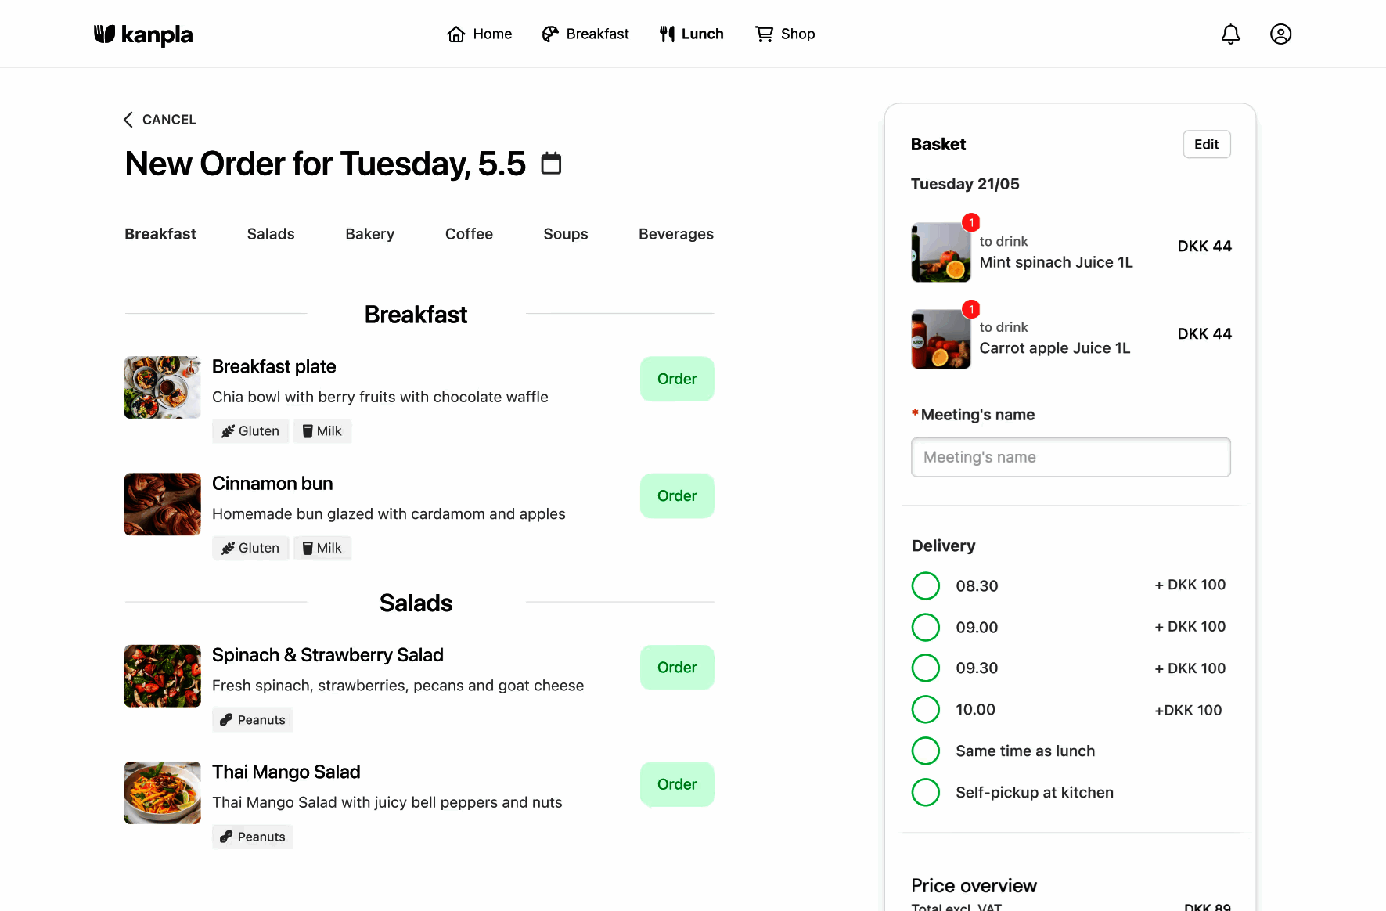Click the Meeting's name input field

coord(1071,457)
